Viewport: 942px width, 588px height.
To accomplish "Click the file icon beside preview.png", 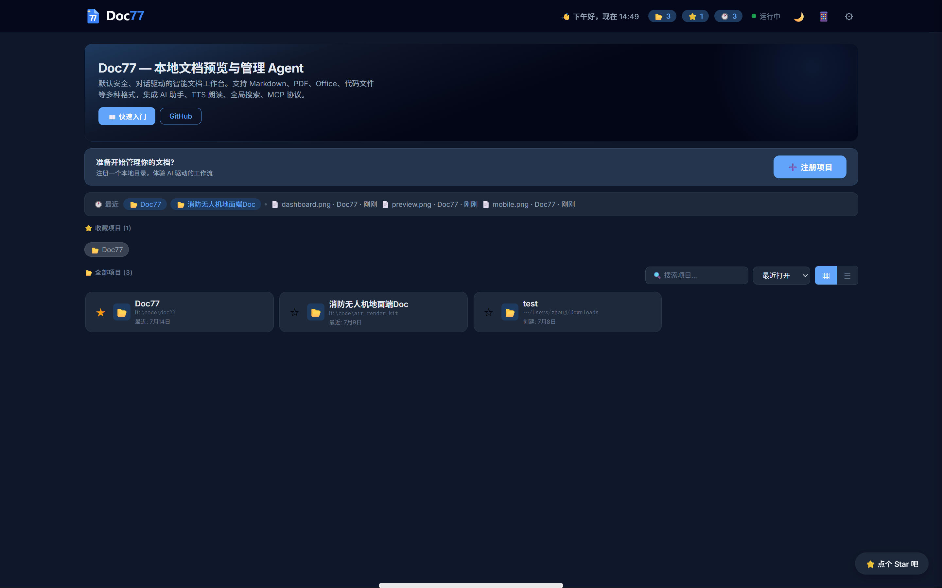I will [385, 204].
